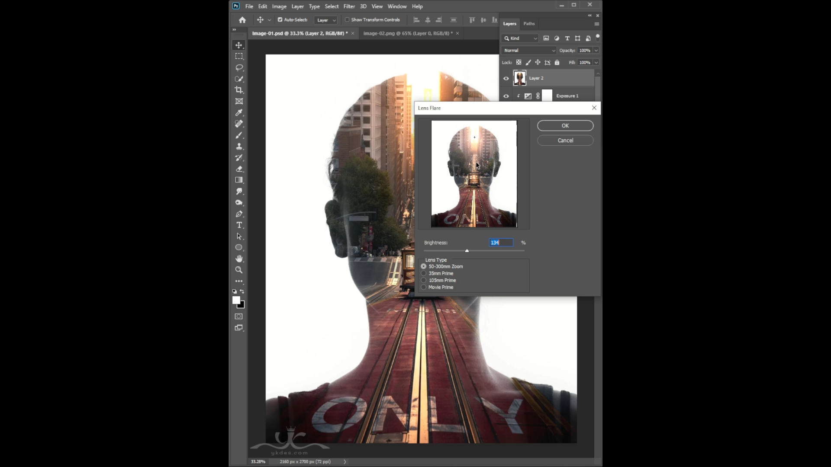The height and width of the screenshot is (467, 831).
Task: Click the Brightness slider handle
Action: coord(467,251)
